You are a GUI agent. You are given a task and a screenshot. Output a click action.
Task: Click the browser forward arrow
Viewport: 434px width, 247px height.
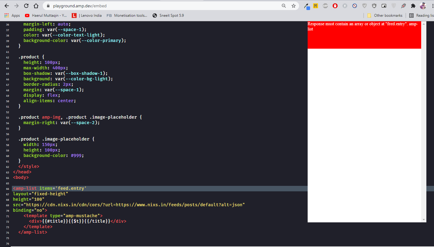(x=16, y=6)
